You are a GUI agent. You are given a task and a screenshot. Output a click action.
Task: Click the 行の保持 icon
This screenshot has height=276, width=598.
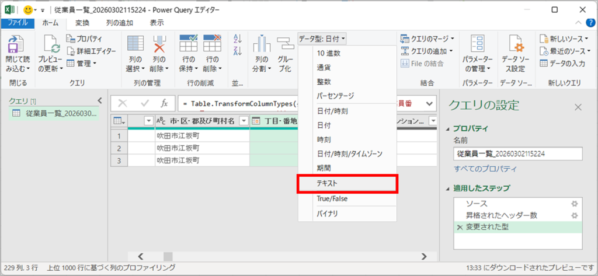[x=189, y=46]
